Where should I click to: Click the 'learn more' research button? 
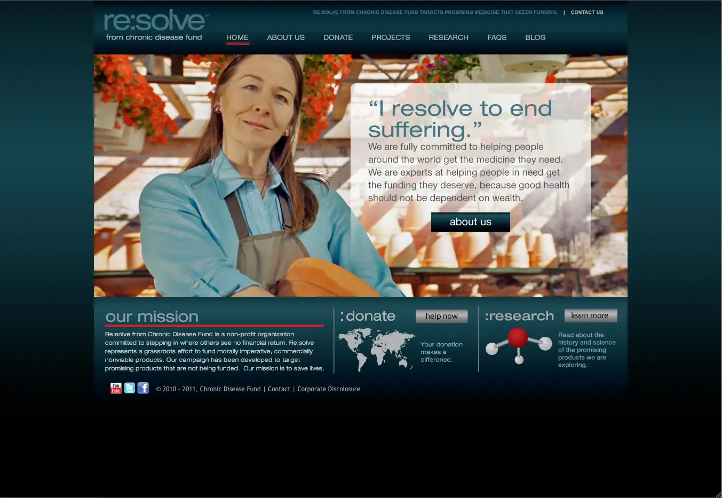pos(590,315)
